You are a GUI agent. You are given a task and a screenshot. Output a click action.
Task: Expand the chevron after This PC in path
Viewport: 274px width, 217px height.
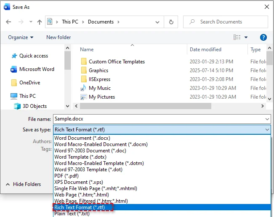coord(83,22)
